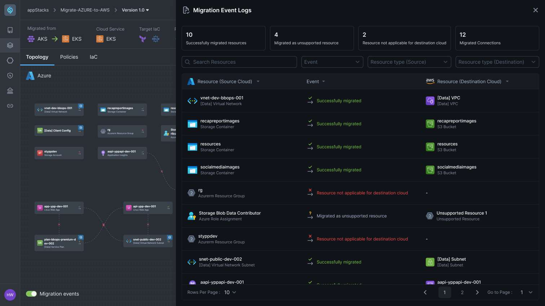Select the rg Azurerm Resource Group topology node
This screenshot has height=306, width=545.
[x=122, y=131]
